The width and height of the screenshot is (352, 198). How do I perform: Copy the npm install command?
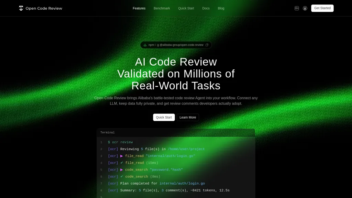pyautogui.click(x=207, y=45)
